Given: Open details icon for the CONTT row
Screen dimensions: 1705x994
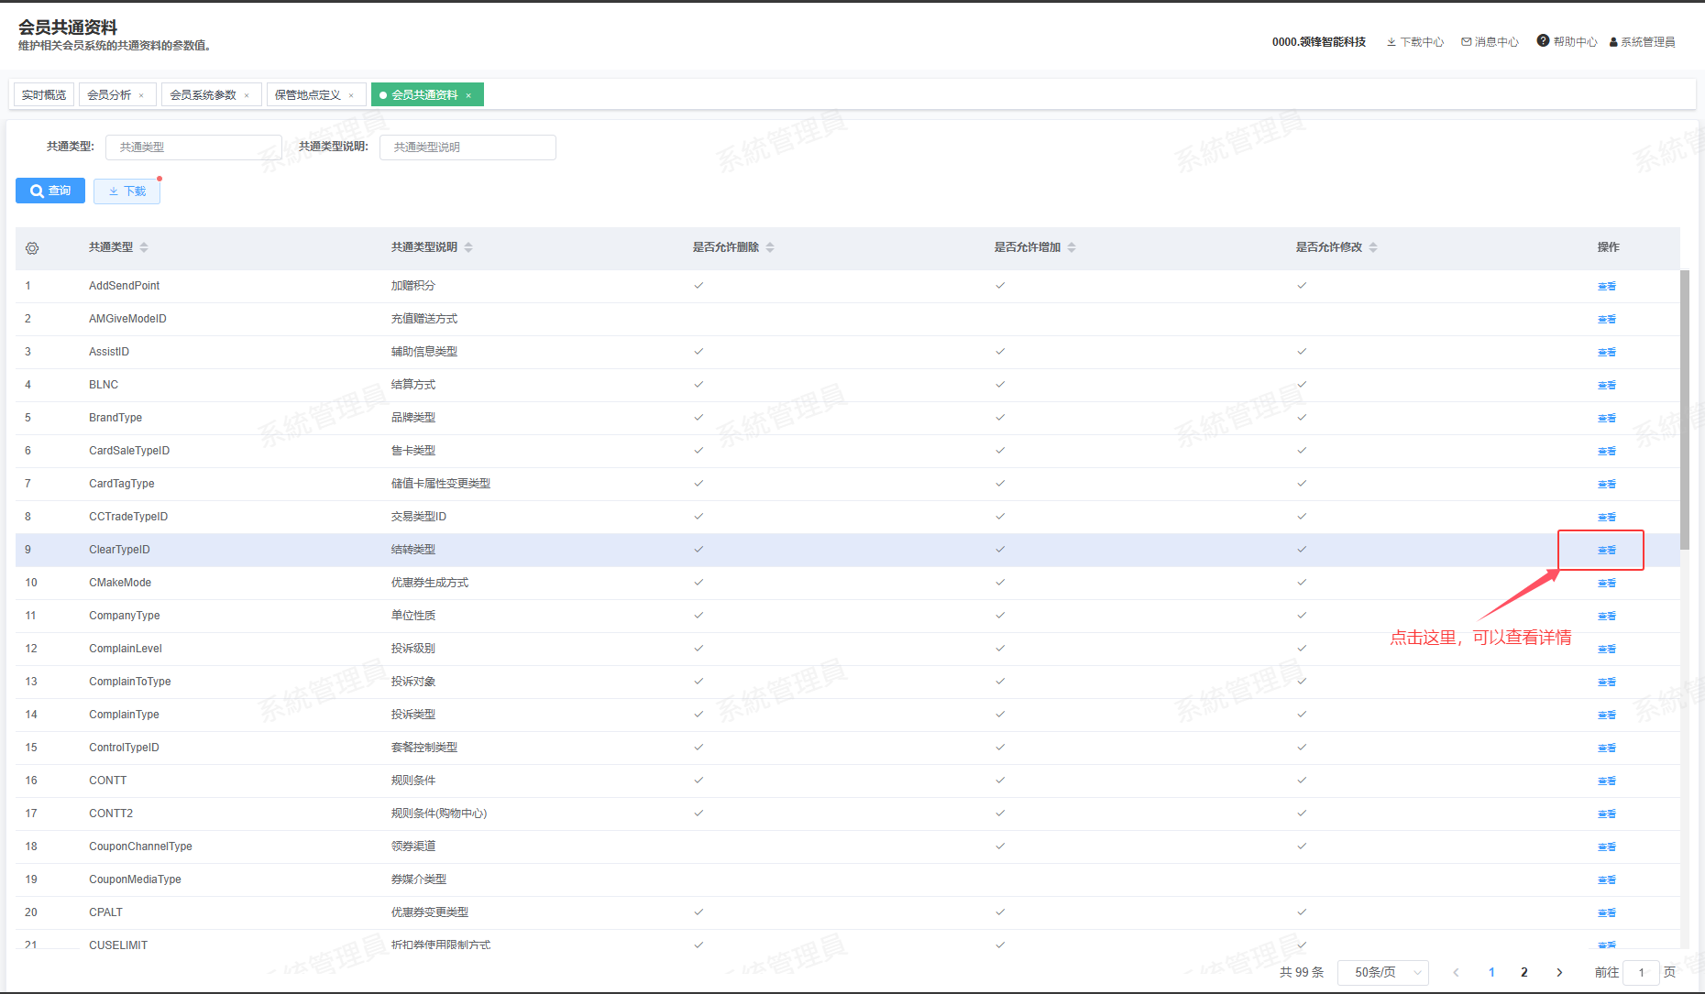Looking at the screenshot, I should 1606,781.
